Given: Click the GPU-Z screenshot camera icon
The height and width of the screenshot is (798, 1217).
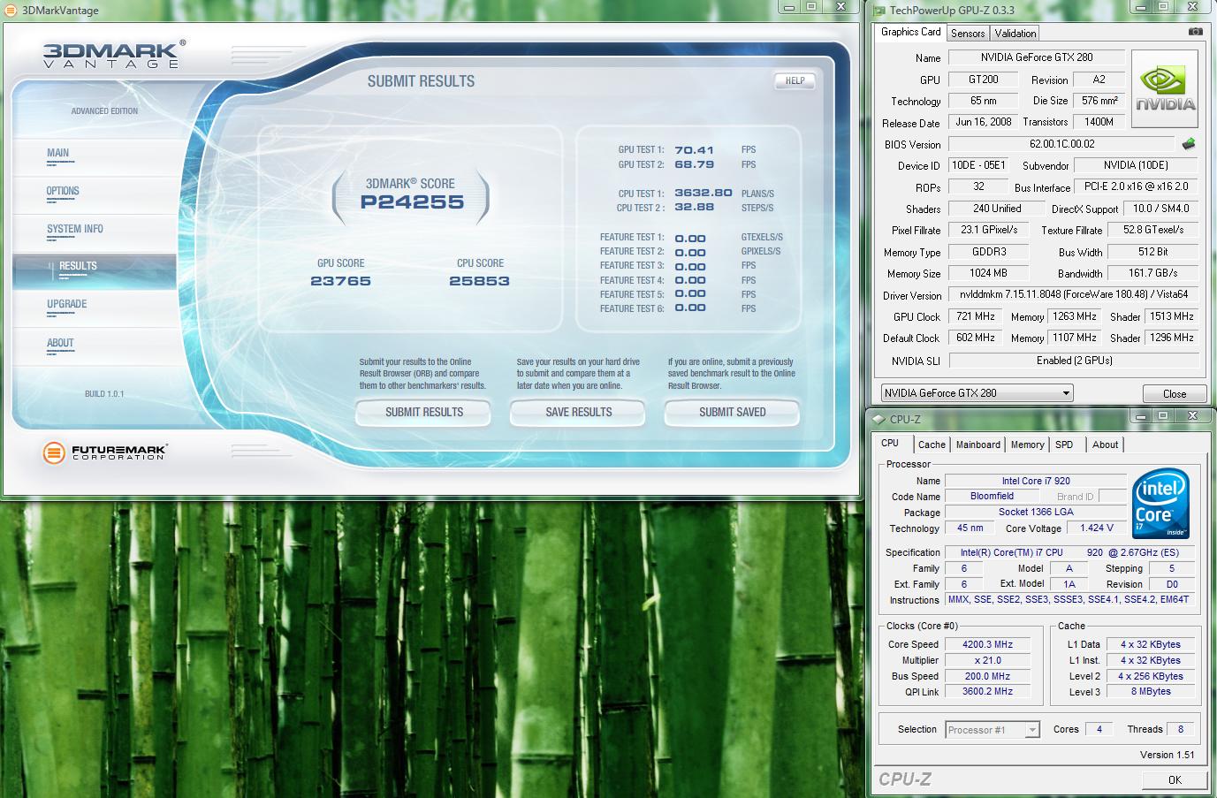Looking at the screenshot, I should pyautogui.click(x=1195, y=32).
